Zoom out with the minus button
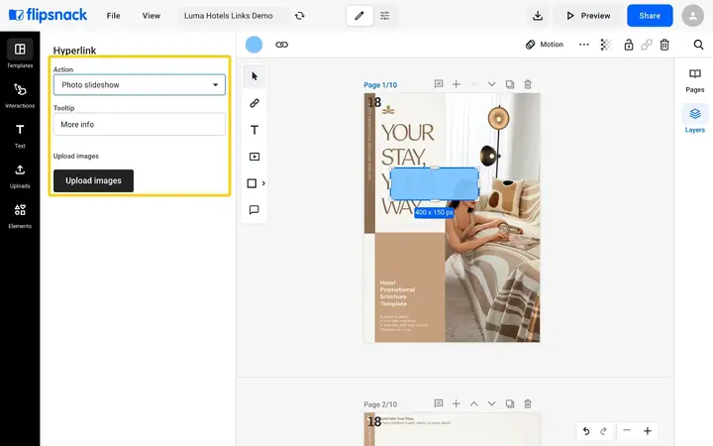 (x=627, y=430)
